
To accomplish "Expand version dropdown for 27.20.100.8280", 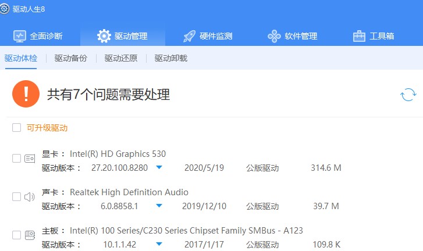I will click(159, 167).
